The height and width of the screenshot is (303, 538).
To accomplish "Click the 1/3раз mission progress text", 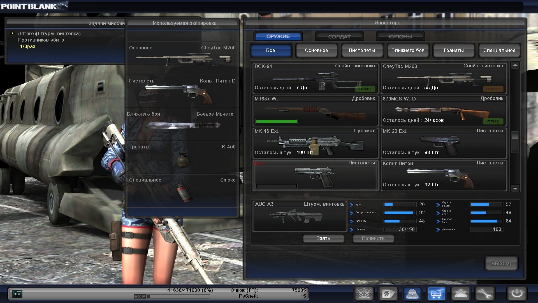I will pos(28,46).
